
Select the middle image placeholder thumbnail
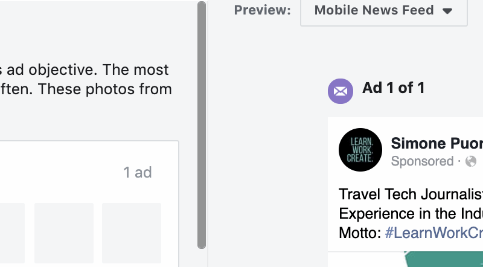pos(64,233)
